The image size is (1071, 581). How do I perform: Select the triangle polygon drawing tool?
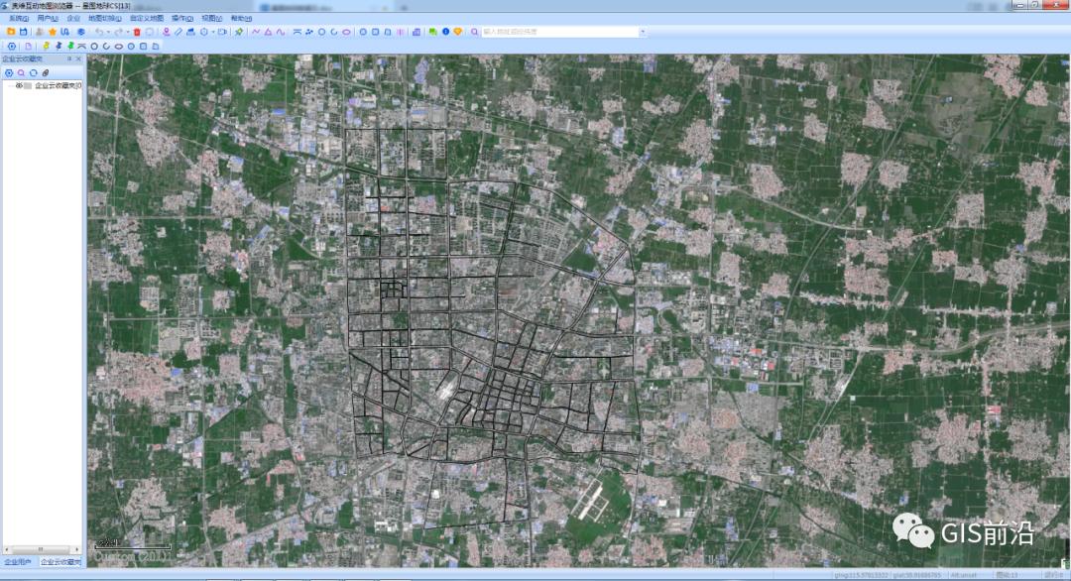tap(268, 32)
